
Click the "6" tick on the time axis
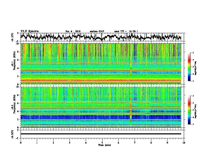tap(119, 143)
